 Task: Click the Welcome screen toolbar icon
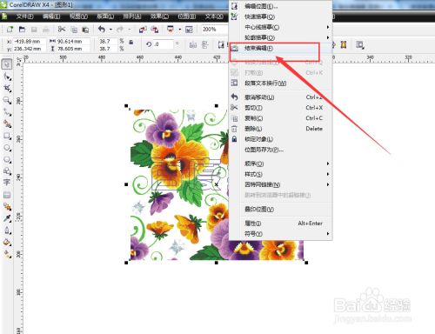pos(189,30)
